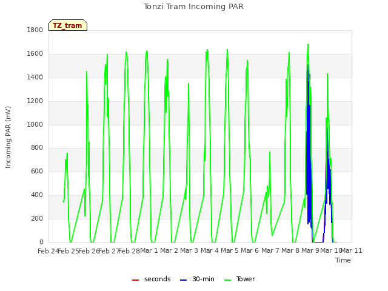
Task: Click the 800 y-axis tick label
Action: (x=37, y=148)
